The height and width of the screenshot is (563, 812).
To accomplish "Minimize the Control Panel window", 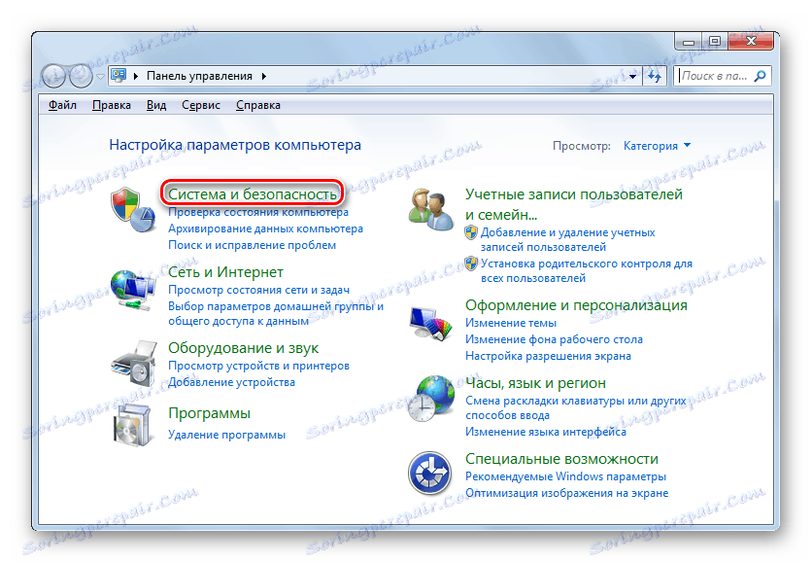I will (689, 42).
